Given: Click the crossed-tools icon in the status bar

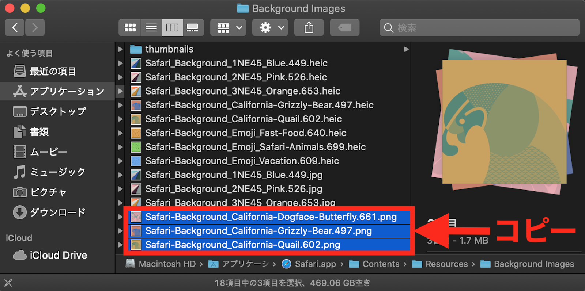Looking at the screenshot, I should [8, 283].
